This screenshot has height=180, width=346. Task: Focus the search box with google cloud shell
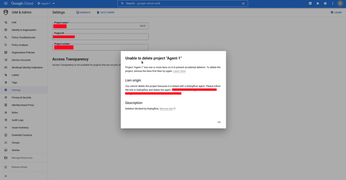[182, 3]
